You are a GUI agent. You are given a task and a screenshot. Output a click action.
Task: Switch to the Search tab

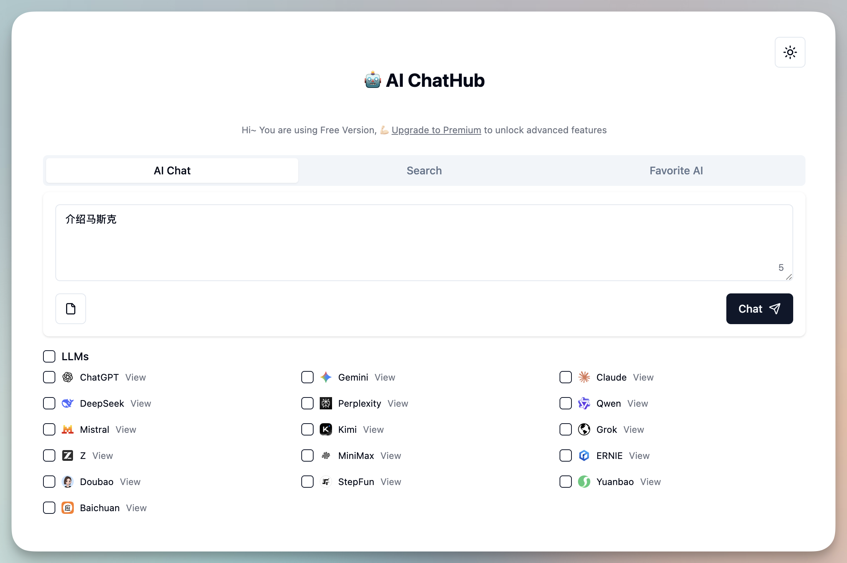(424, 171)
